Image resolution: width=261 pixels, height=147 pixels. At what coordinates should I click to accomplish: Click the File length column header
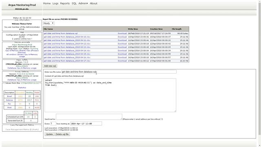(x=177, y=29)
